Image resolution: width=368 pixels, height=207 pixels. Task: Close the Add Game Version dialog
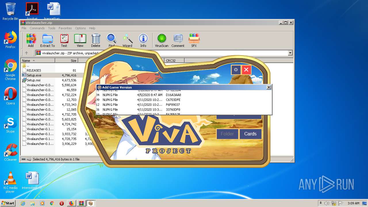[x=269, y=87]
